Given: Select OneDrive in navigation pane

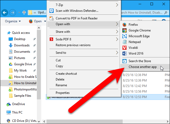Looking at the screenshot, I should pyautogui.click(x=16, y=104).
